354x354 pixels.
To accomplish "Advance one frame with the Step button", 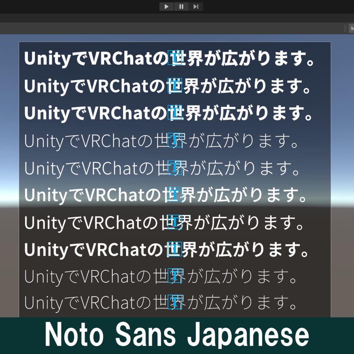I will coord(196,7).
